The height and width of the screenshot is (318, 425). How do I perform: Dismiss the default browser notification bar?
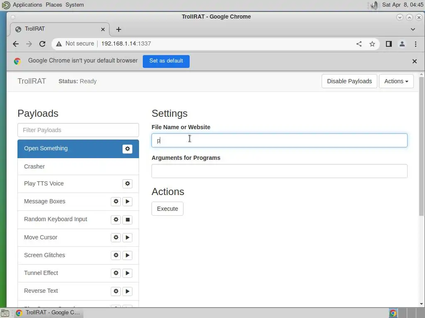415,61
